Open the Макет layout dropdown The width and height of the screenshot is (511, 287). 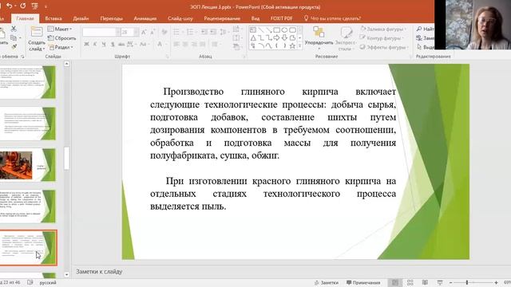[x=60, y=29]
